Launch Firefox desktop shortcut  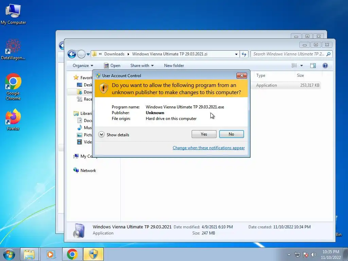[x=13, y=120]
